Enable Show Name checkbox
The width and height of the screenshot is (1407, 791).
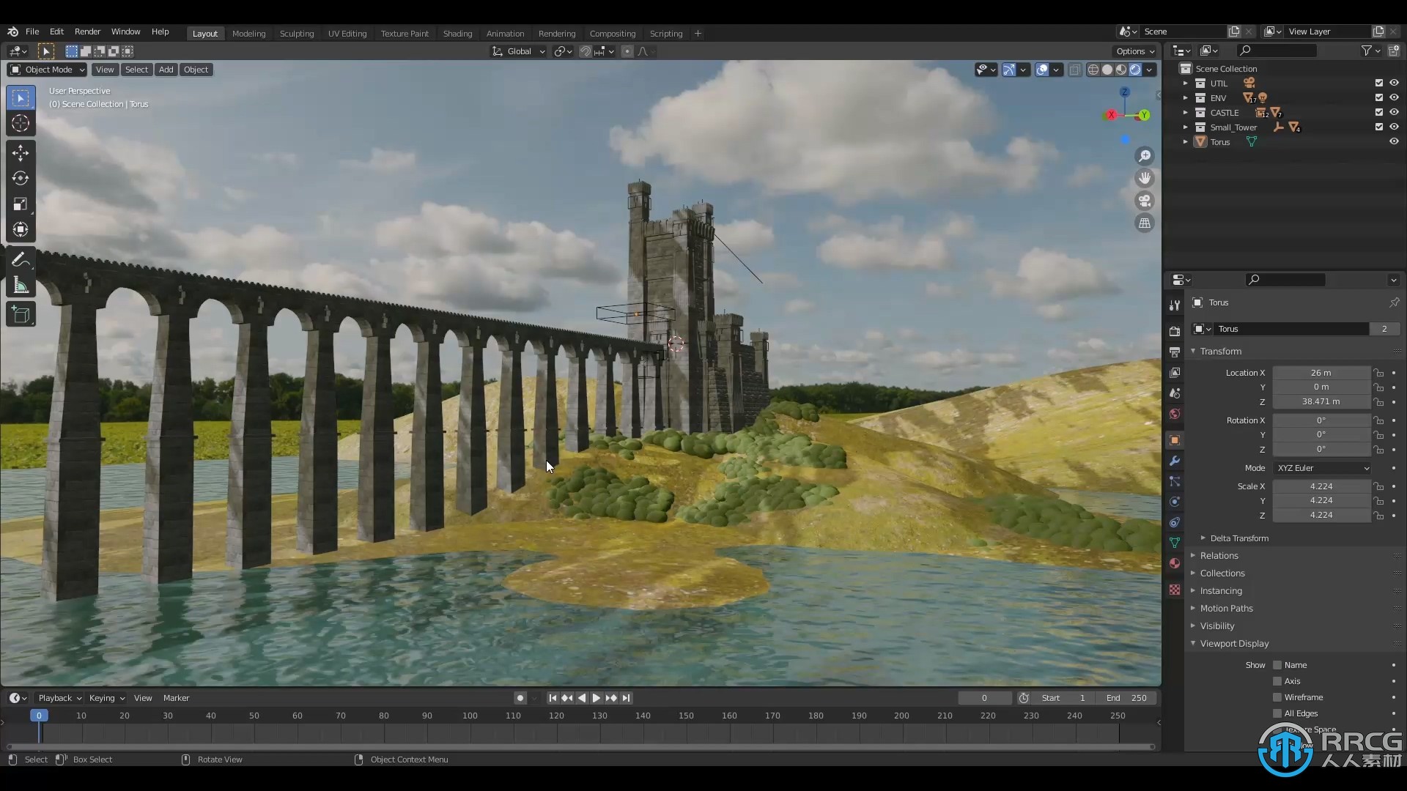1277,665
